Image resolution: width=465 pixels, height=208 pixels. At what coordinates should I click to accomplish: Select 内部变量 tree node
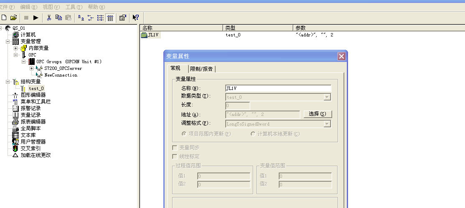click(x=38, y=48)
